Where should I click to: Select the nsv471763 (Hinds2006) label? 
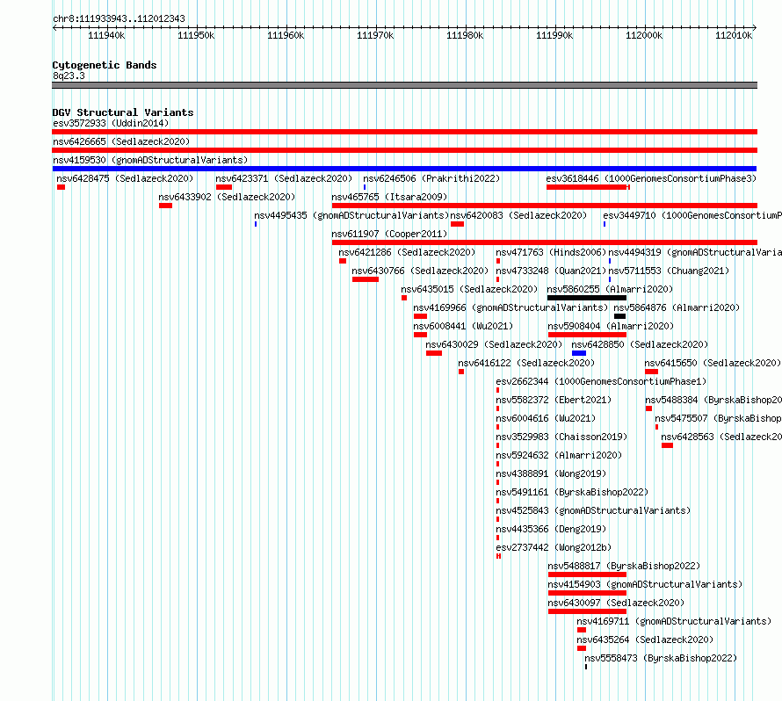click(551, 252)
